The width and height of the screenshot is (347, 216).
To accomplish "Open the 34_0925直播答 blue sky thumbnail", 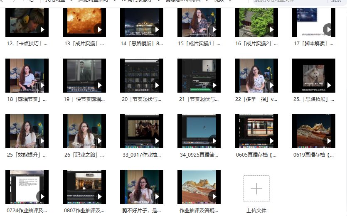I will click(x=199, y=131).
